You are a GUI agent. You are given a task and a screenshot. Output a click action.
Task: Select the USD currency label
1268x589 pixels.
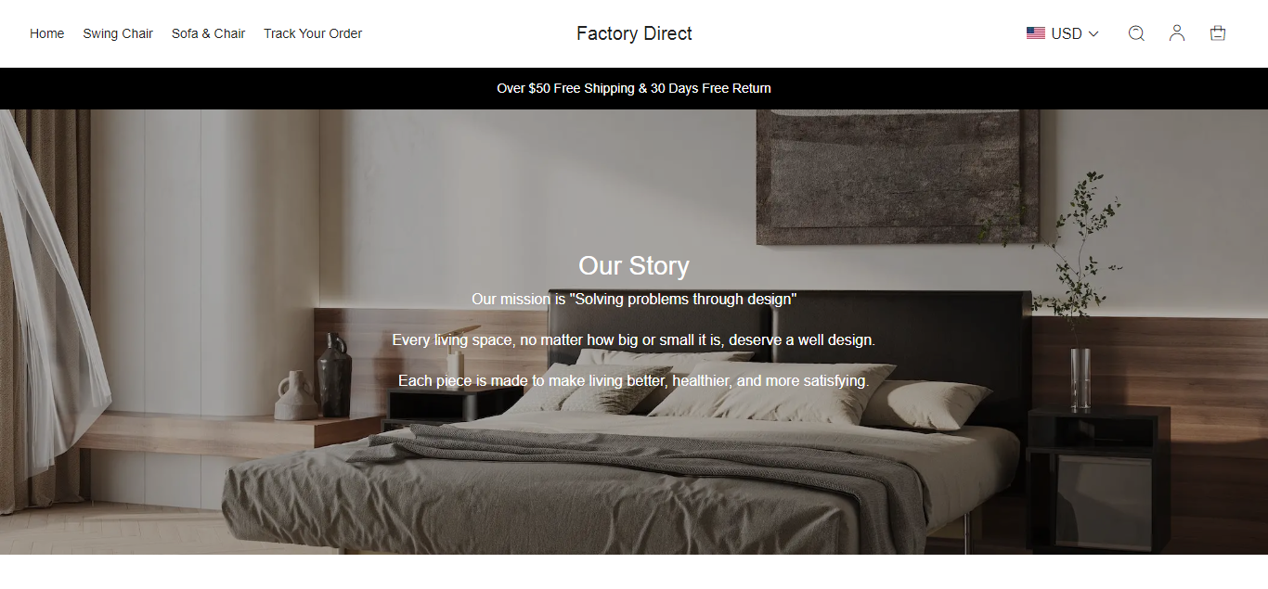[1067, 33]
